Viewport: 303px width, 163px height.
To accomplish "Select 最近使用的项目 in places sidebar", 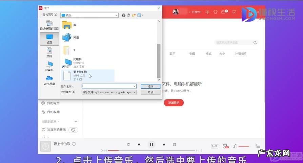I will [x=49, y=25].
